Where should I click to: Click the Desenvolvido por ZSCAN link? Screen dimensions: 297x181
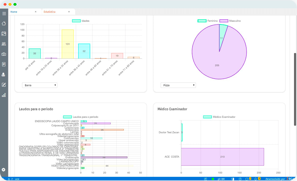coord(280,179)
